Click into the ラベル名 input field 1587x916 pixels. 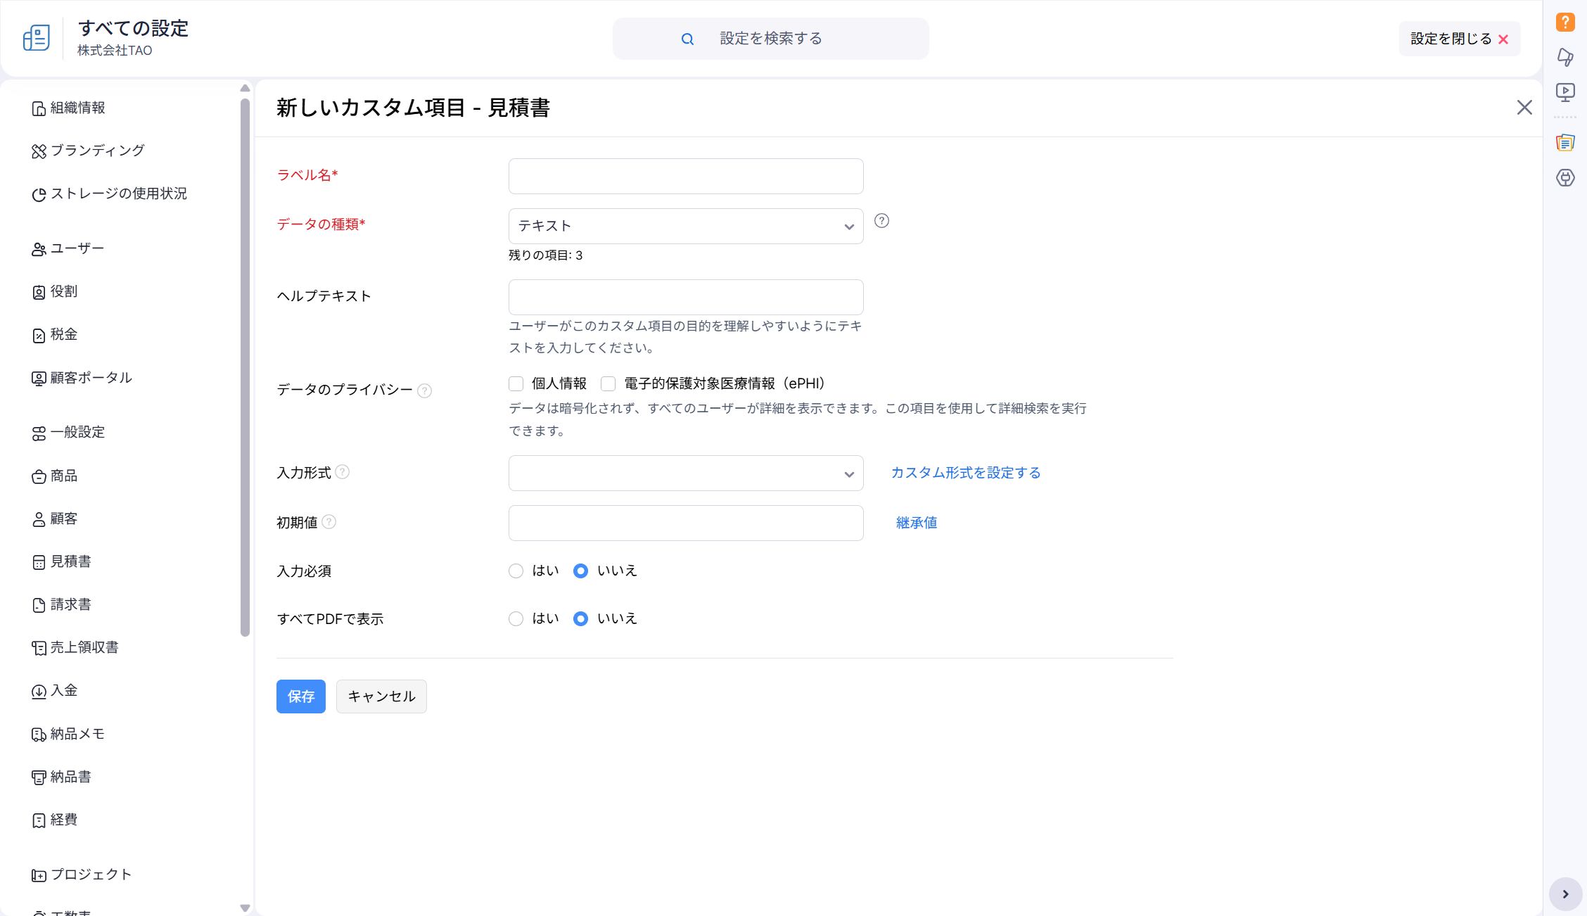[685, 176]
